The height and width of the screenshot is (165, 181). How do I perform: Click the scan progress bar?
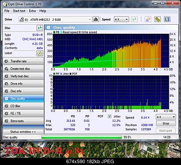(x=81, y=137)
